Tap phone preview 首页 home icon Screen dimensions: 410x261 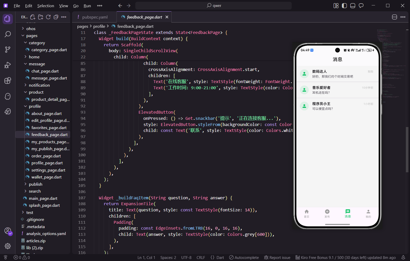307,213
